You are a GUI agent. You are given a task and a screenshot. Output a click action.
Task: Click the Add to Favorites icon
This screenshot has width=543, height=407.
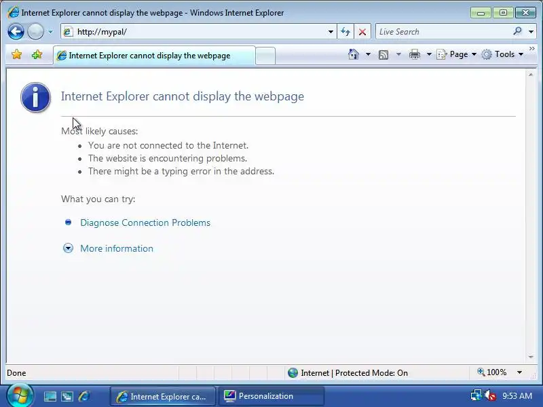click(x=37, y=54)
